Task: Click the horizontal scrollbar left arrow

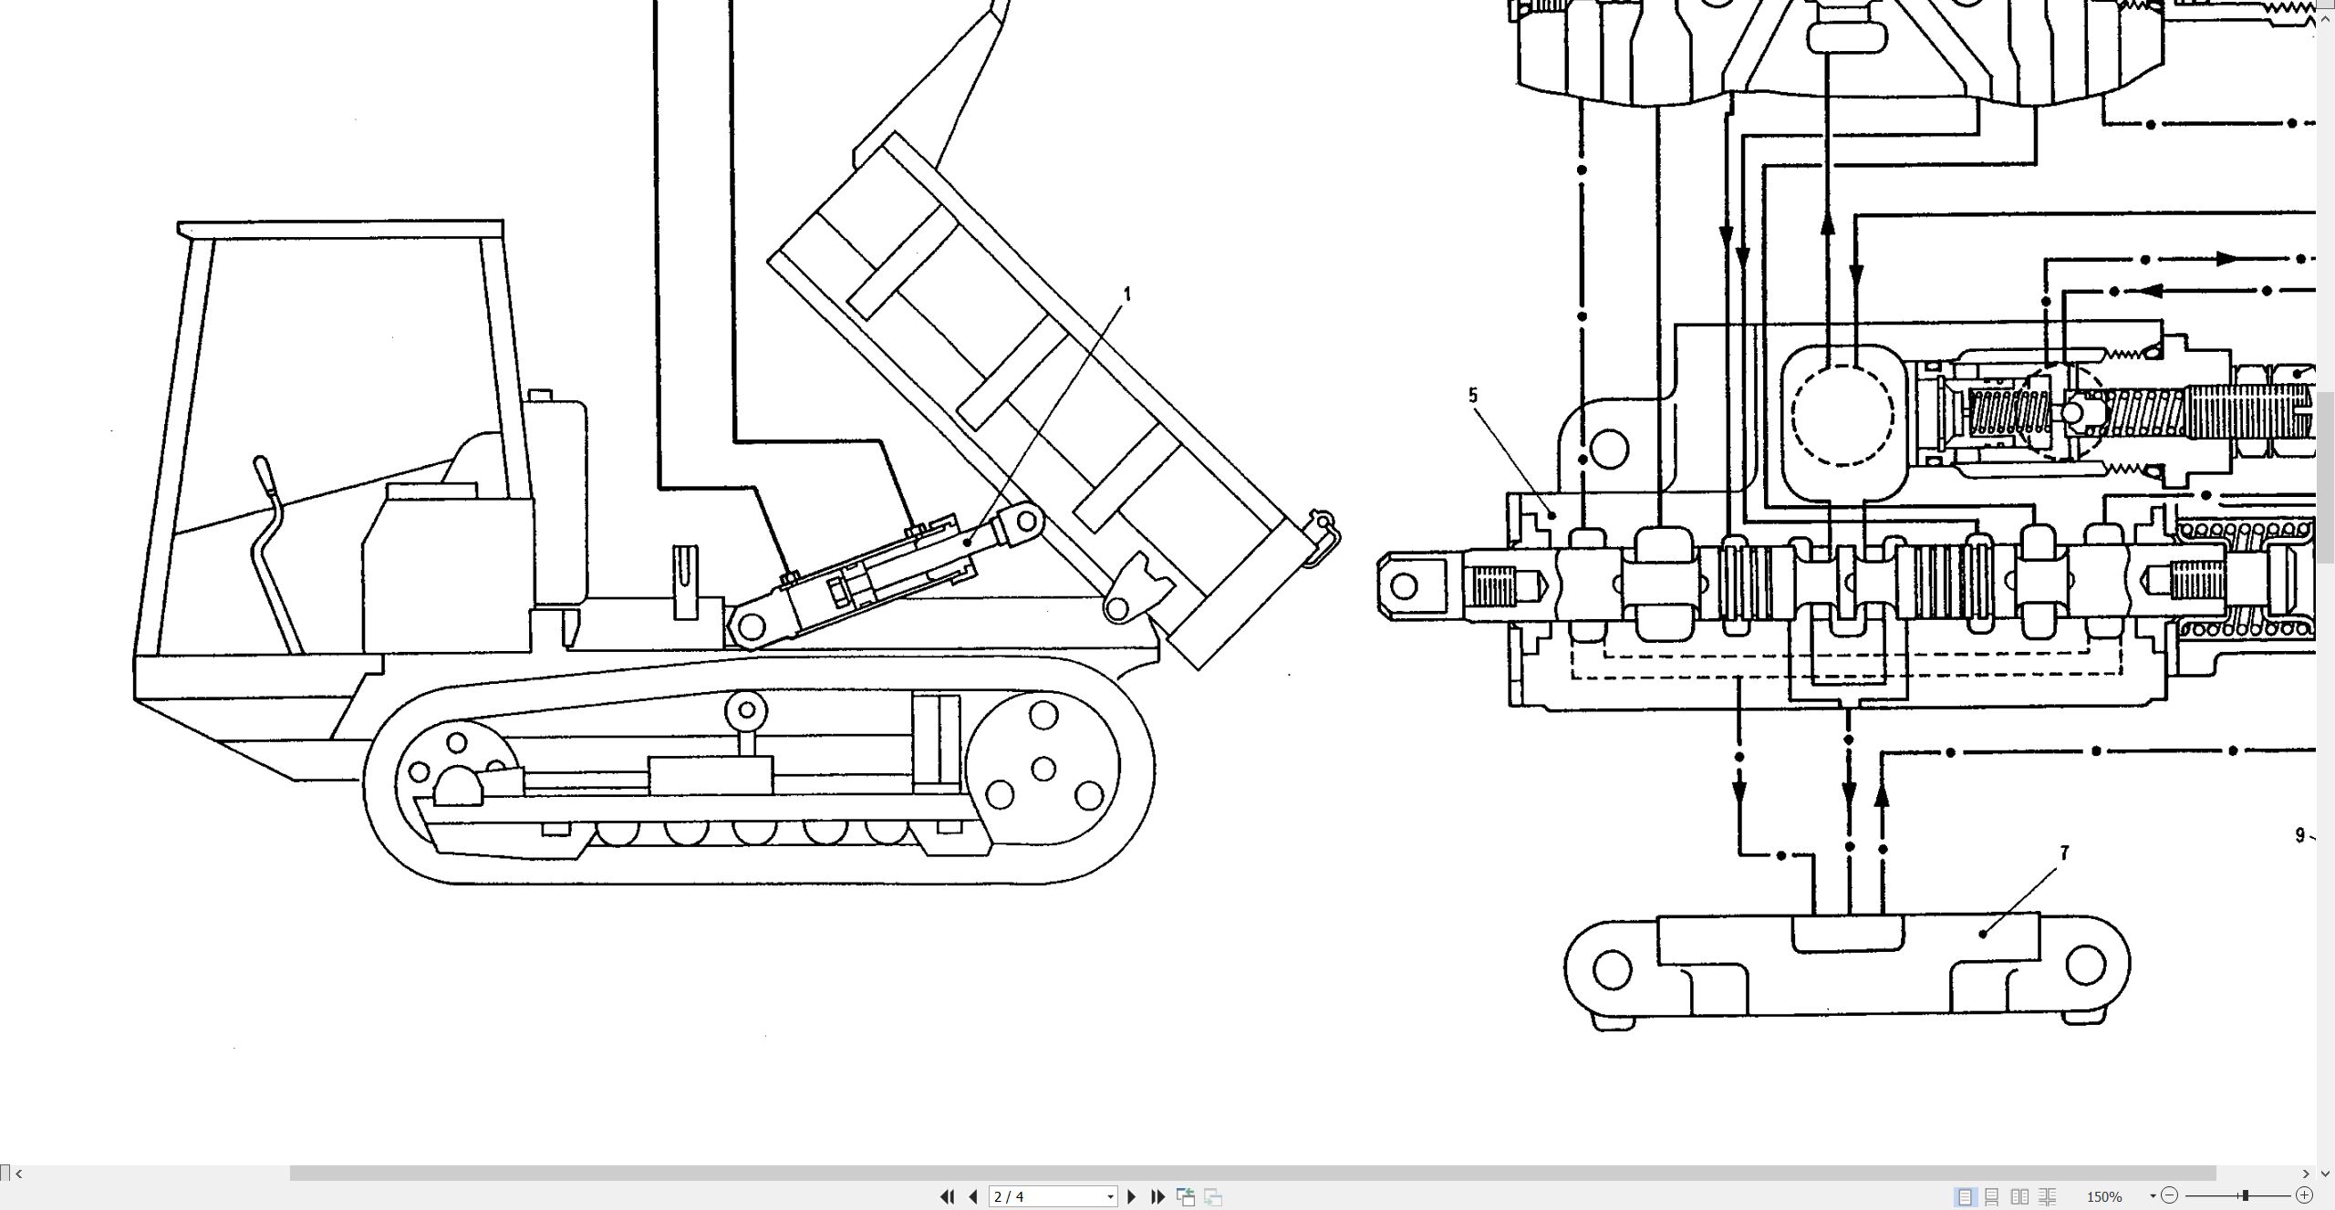Action: pos(18,1174)
